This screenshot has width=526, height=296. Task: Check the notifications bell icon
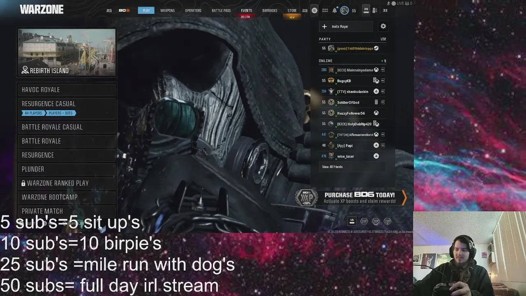[335, 10]
